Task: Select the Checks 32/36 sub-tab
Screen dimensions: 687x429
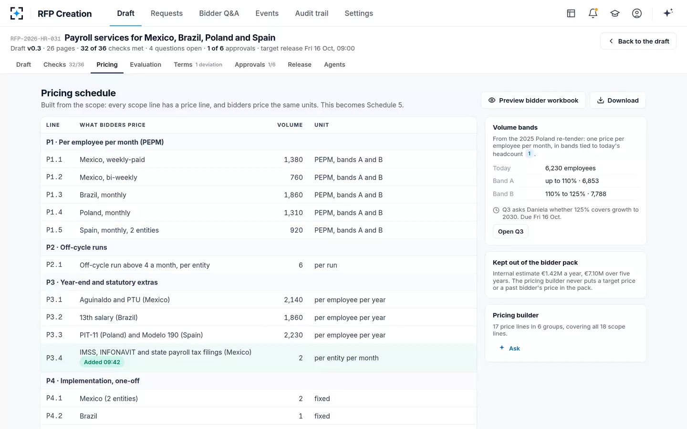Action: pyautogui.click(x=63, y=64)
